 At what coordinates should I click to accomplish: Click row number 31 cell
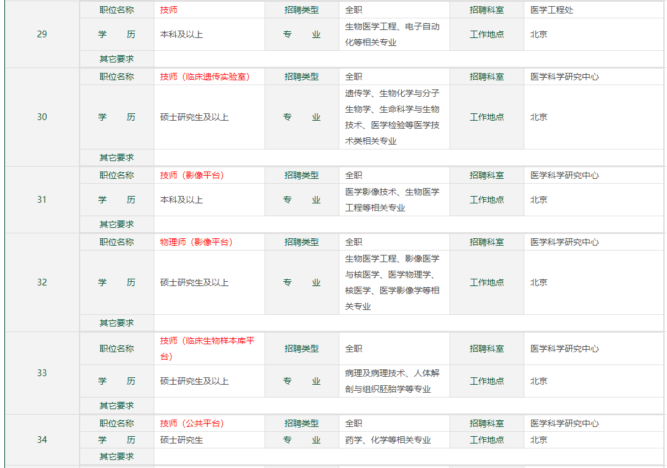[42, 200]
